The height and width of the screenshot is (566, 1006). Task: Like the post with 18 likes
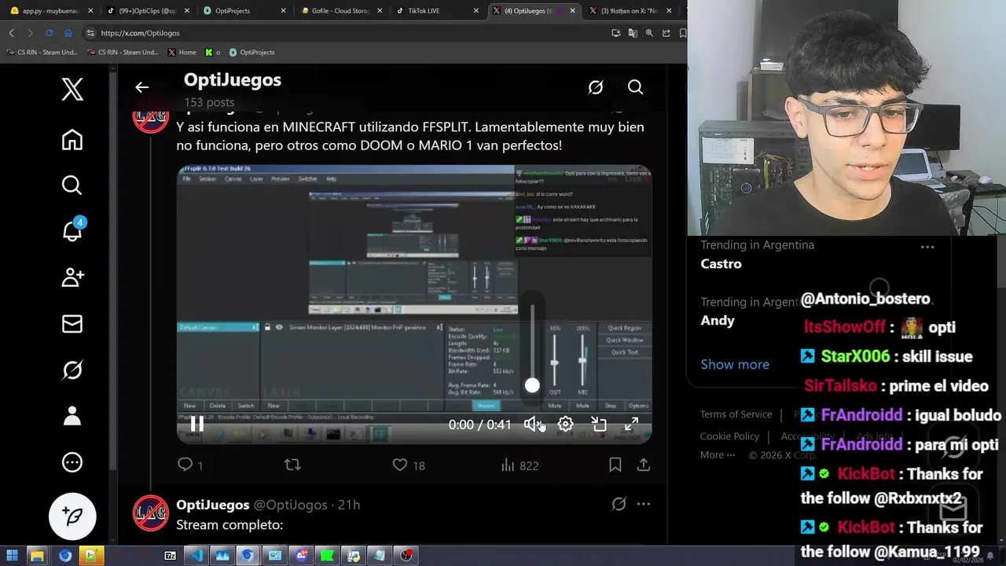[x=400, y=465]
